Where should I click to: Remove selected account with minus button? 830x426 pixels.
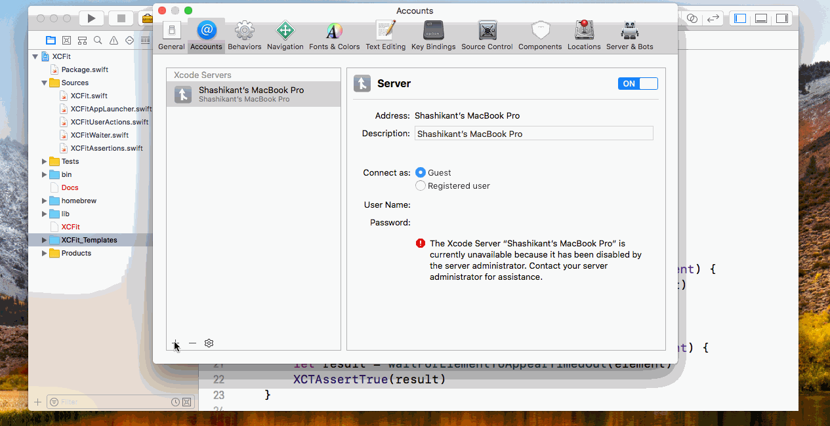(x=192, y=343)
